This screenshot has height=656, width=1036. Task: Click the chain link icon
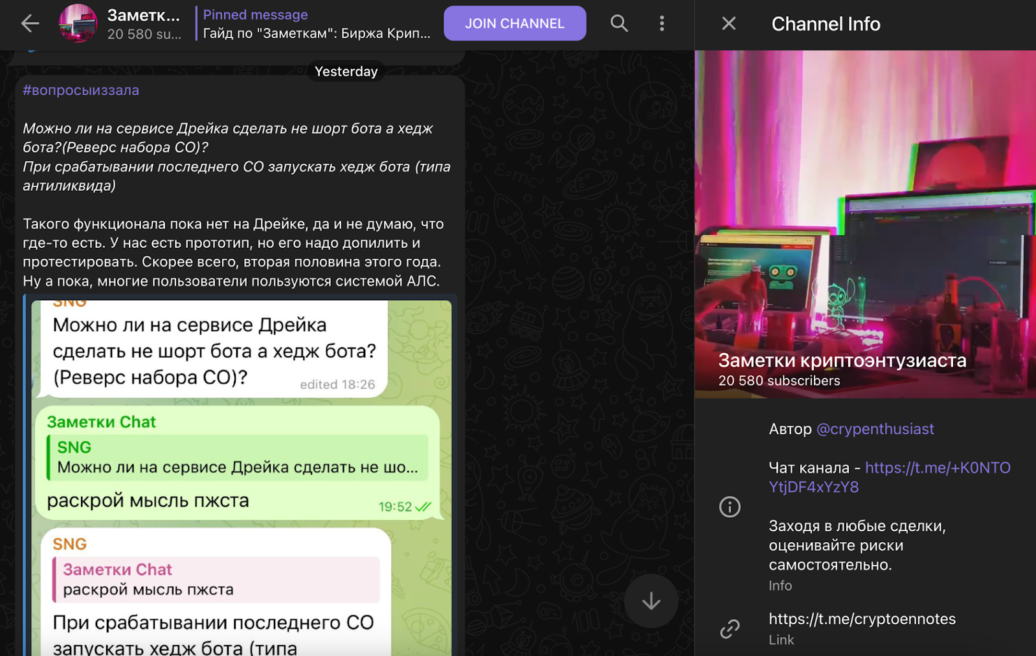[730, 629]
